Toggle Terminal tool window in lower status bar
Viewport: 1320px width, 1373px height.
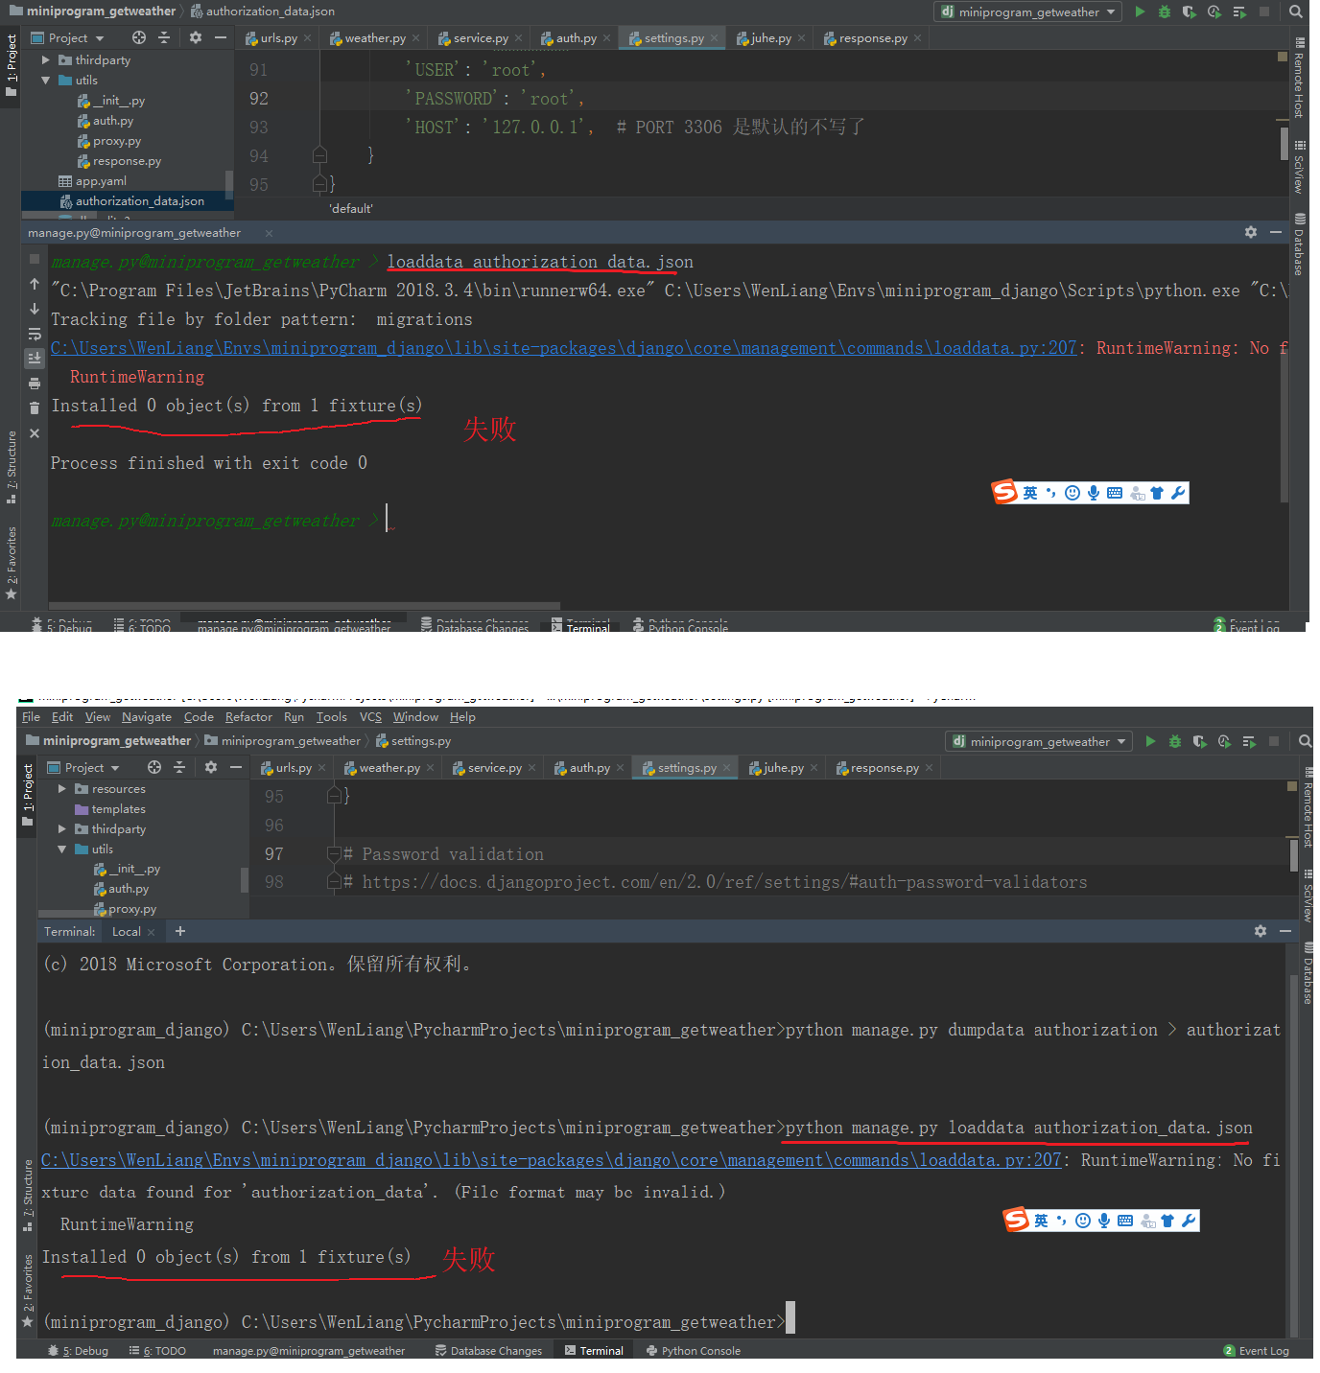point(594,1350)
